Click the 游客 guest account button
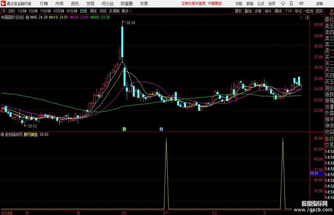The image size is (334, 215). point(320,4)
